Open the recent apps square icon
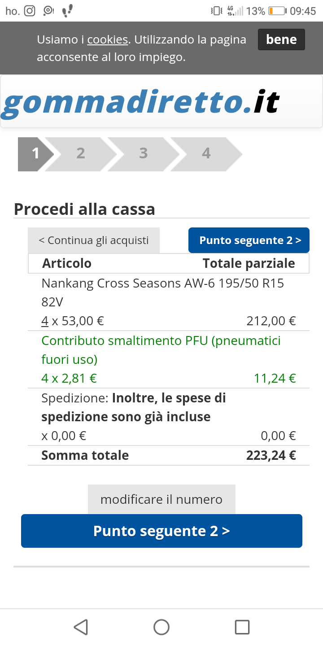Screen dimensions: 323x646 [x=242, y=627]
